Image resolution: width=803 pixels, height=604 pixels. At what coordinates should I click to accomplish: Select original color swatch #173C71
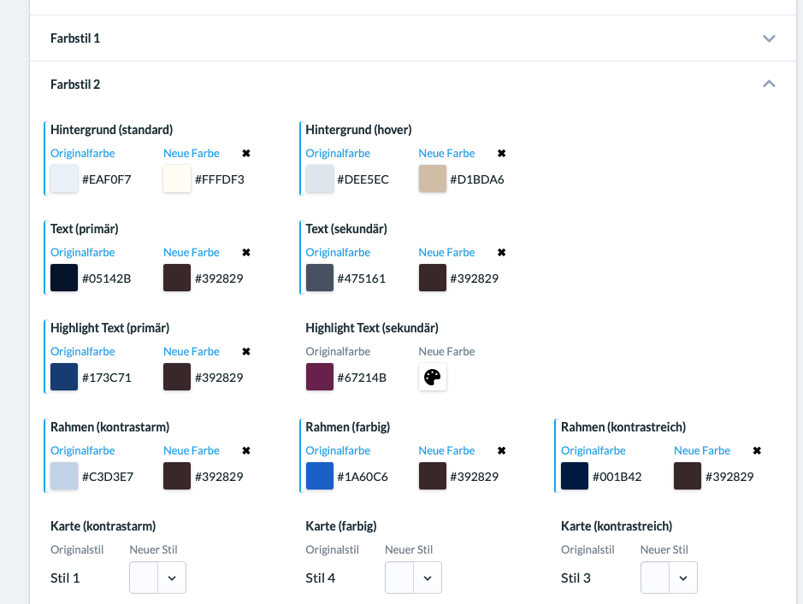pos(64,377)
